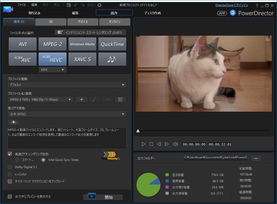Click the plus icon to add profile

pyautogui.click(x=82, y=99)
